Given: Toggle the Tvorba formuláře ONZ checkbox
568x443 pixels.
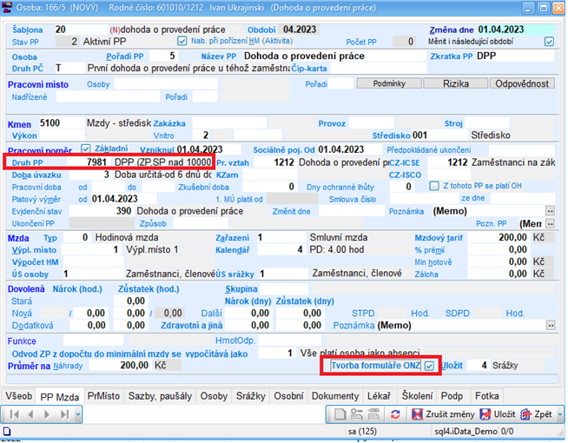Looking at the screenshot, I should click(430, 366).
